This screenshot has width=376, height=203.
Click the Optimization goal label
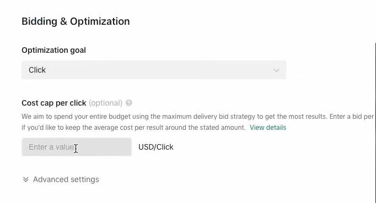[53, 50]
